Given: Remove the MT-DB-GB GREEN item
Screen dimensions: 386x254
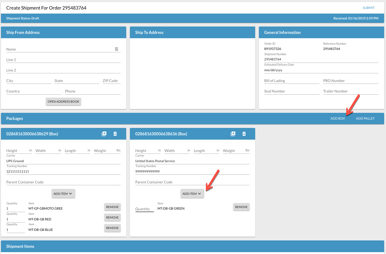Looking at the screenshot, I should point(241,207).
